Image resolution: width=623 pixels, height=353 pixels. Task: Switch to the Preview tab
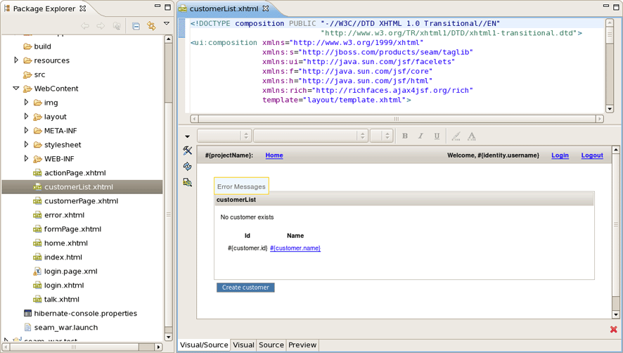[x=302, y=345]
